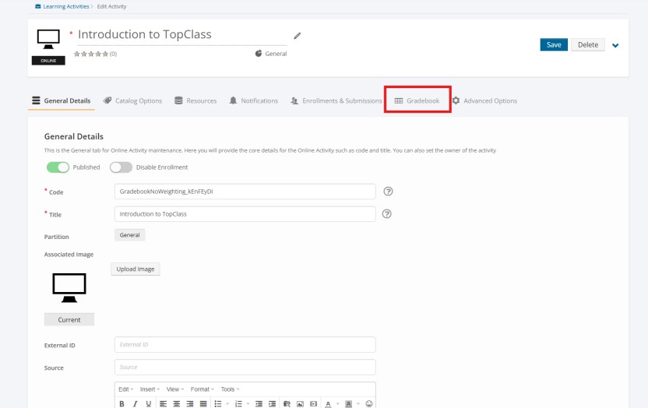Open the Enrollments & Submissions tab

point(336,100)
